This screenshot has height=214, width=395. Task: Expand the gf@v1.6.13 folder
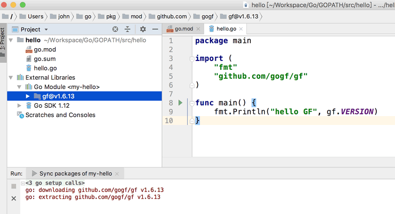point(28,96)
